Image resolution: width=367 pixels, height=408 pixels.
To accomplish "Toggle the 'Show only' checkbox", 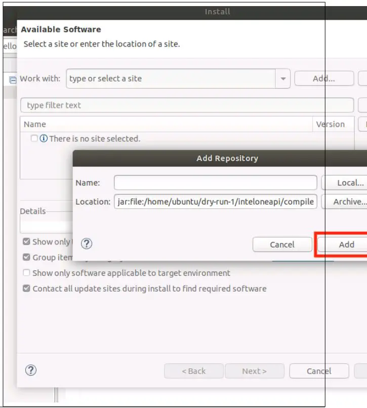I will pyautogui.click(x=26, y=241).
